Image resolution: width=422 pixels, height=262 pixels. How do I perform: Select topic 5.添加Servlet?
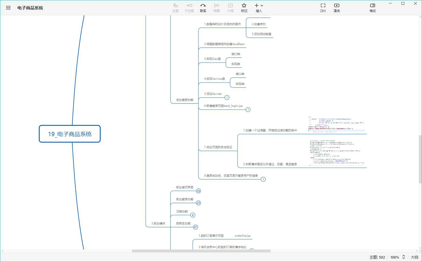213,94
